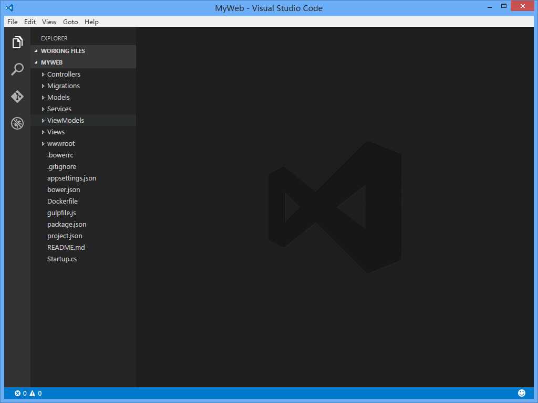Open the gulpfile.js file
The width and height of the screenshot is (538, 403).
click(61, 213)
